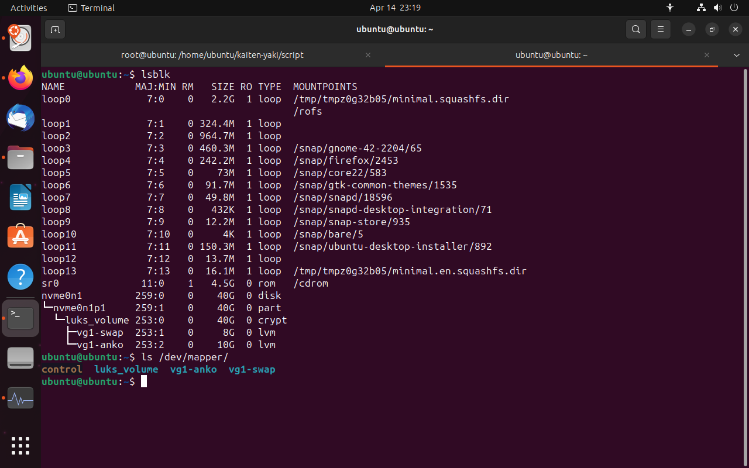The height and width of the screenshot is (468, 749).
Task: Expand the tab list chevron
Action: pyautogui.click(x=736, y=55)
